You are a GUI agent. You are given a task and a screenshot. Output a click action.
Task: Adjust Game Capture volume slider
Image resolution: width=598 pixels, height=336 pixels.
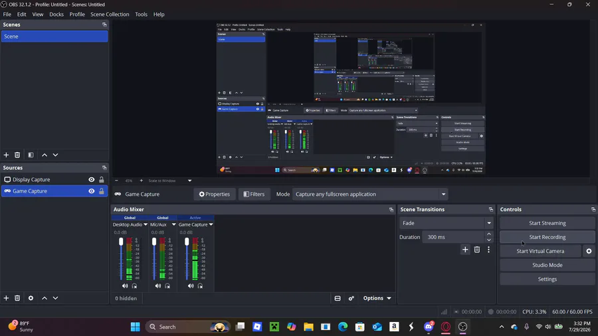pos(187,242)
